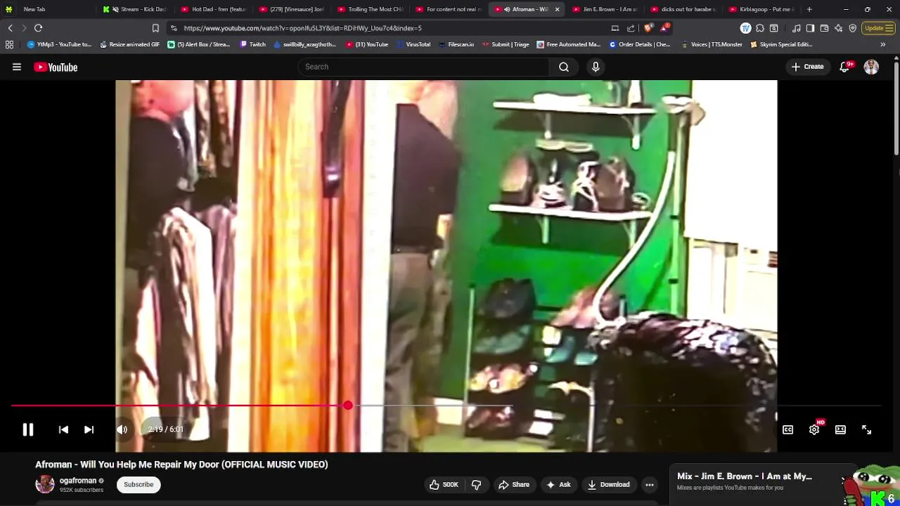Screen dimensions: 900x506
Task: Open the Leo AI sparkle icon
Action: click(838, 28)
